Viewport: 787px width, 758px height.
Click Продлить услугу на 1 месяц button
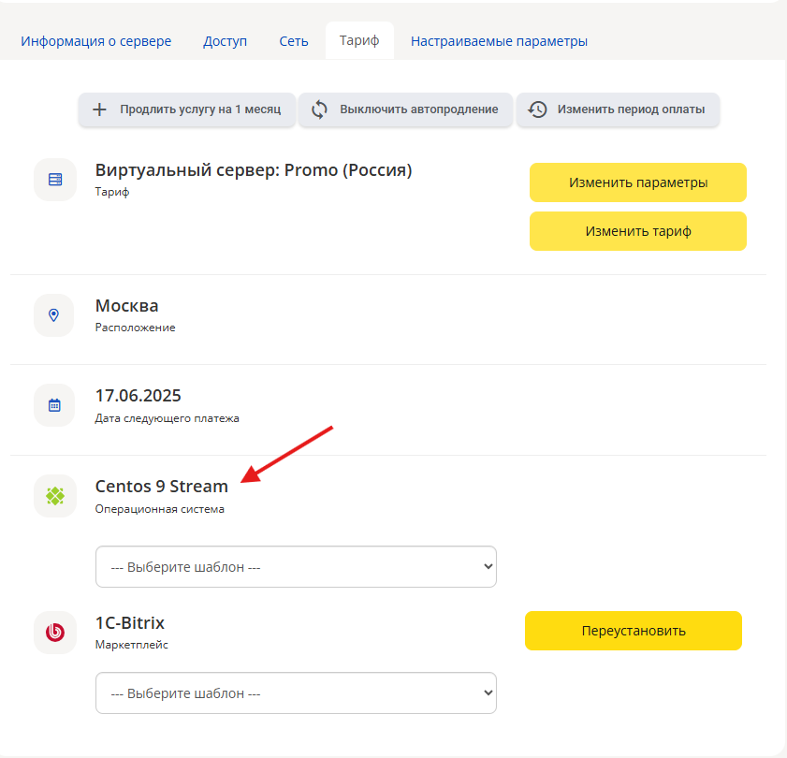point(187,109)
